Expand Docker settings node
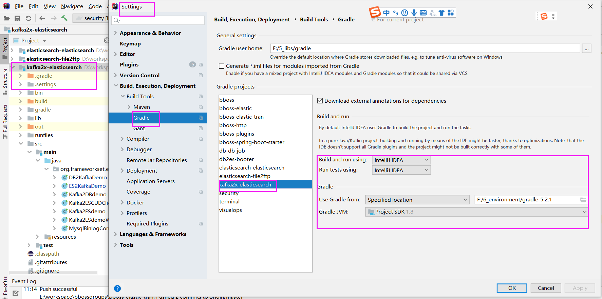 [x=122, y=202]
